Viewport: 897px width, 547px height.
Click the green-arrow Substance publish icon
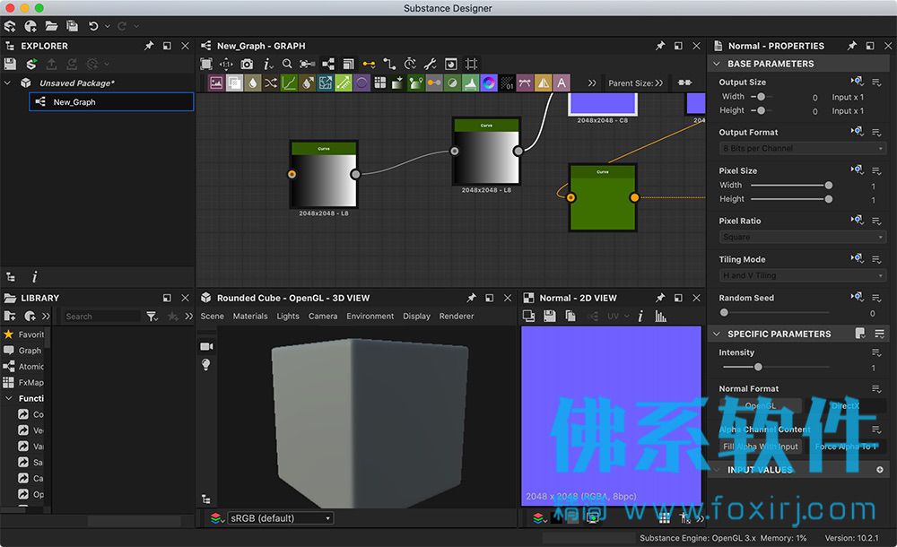(31, 64)
